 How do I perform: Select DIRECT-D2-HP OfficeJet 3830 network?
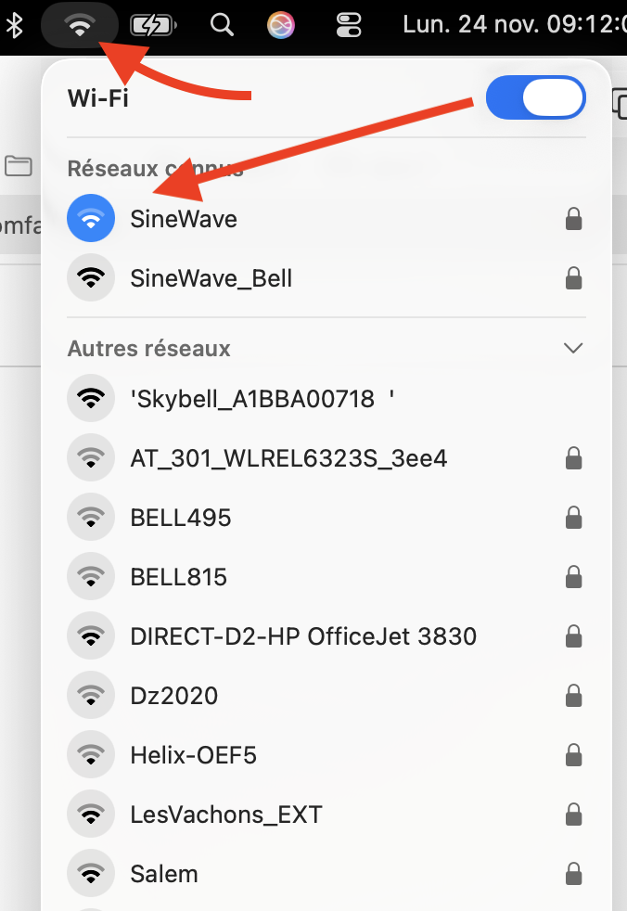326,636
